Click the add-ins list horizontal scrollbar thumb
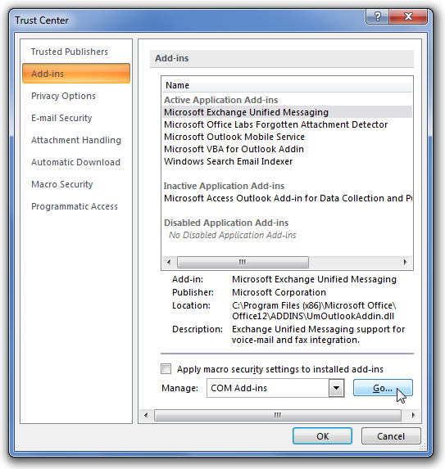This screenshot has height=469, width=445. (243, 262)
